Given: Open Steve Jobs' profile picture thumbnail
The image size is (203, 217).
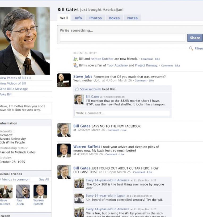Looking at the screenshot, I should pos(64,80).
